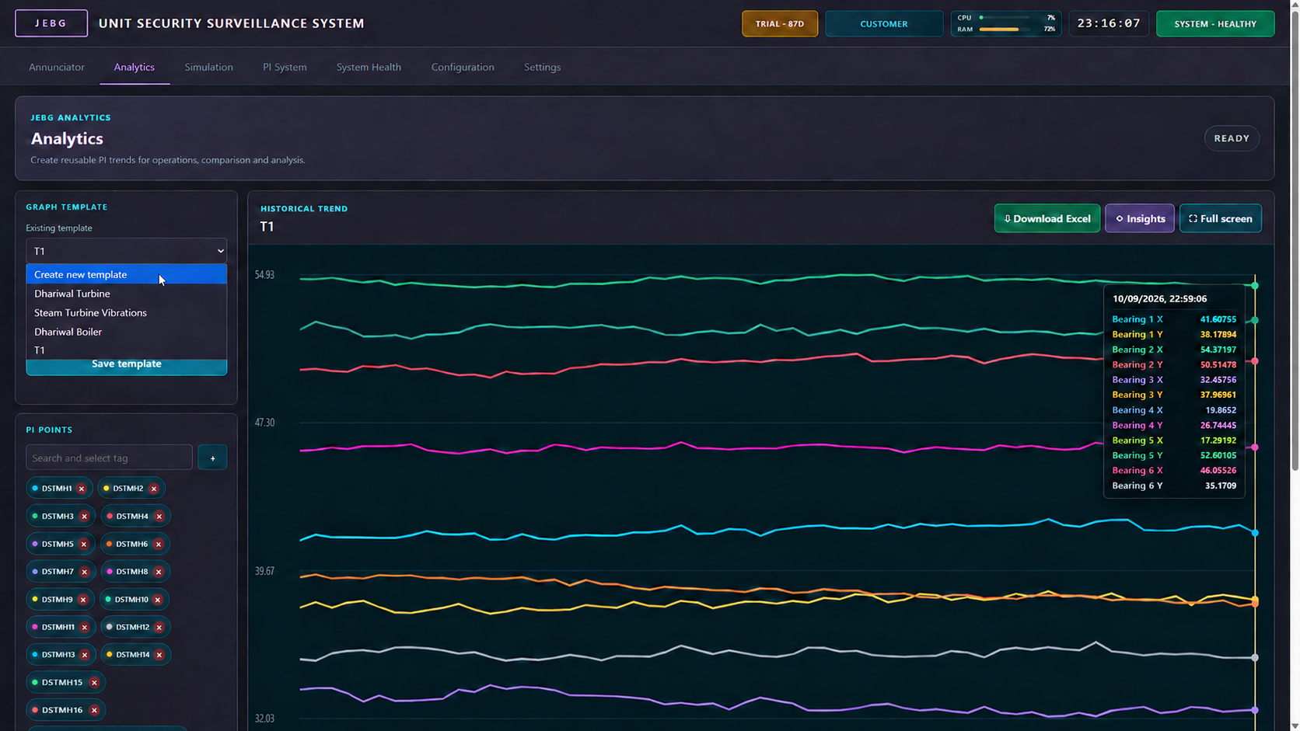Image resolution: width=1300 pixels, height=731 pixels.
Task: Remove the DSTMH12 tag chip
Action: coord(159,628)
